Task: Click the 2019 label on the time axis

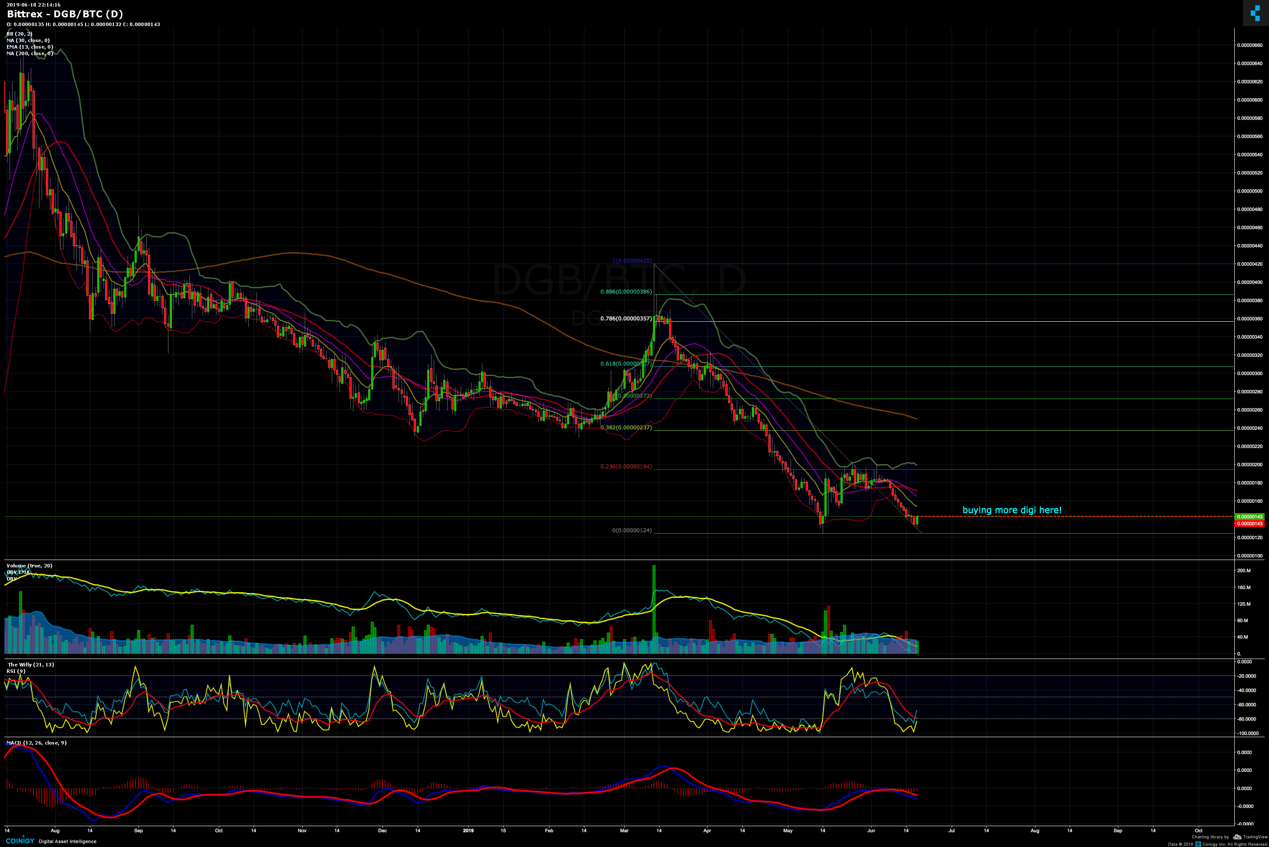Action: tap(468, 831)
